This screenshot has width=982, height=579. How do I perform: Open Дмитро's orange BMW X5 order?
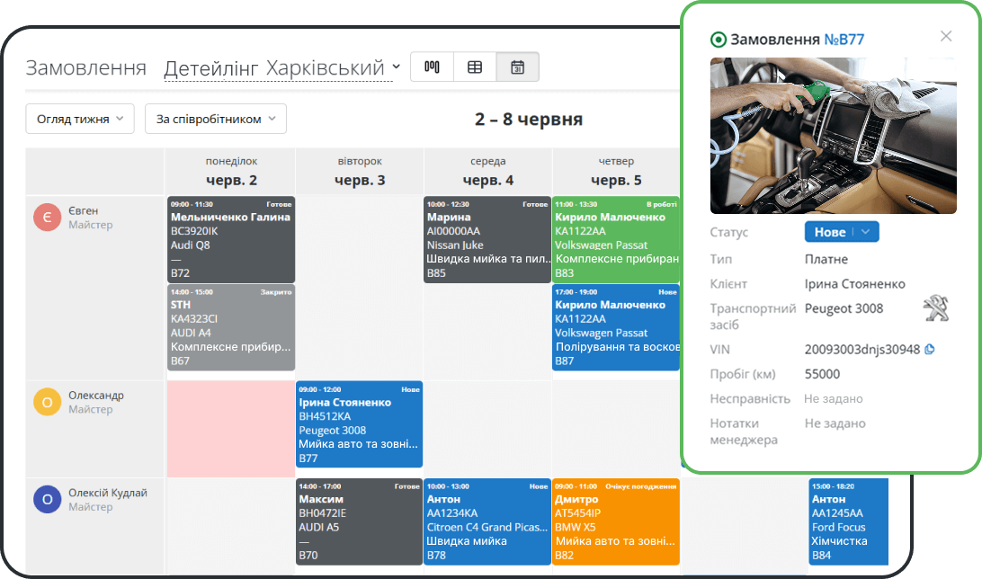pos(616,521)
